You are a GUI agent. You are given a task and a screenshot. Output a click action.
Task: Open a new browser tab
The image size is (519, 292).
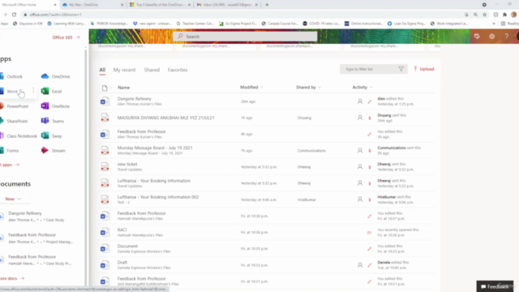click(x=267, y=5)
